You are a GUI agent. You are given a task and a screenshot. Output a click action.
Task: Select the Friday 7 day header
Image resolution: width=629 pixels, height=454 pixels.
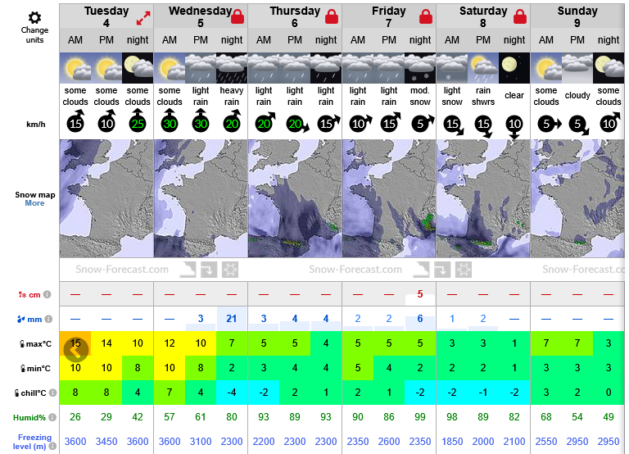(x=389, y=16)
